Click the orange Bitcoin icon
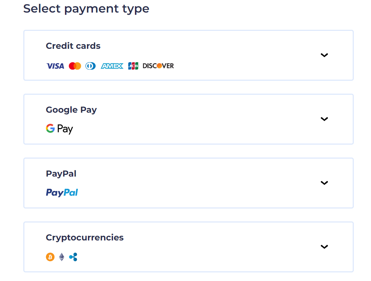 [x=50, y=257]
